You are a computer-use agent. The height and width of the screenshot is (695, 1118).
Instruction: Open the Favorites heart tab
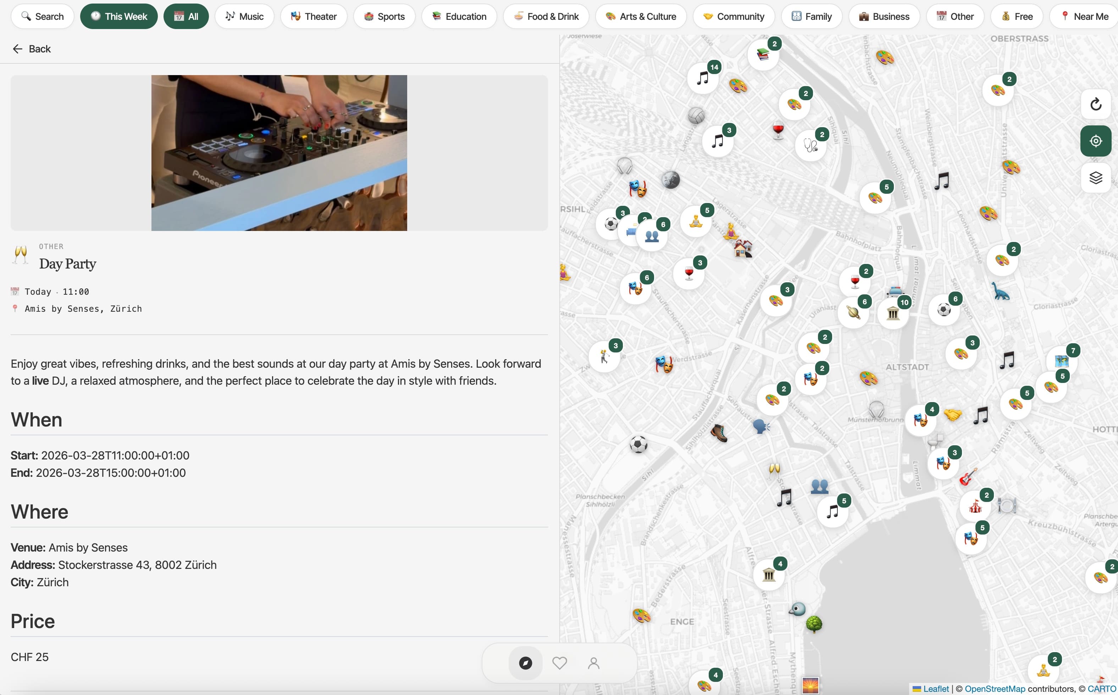pos(559,663)
